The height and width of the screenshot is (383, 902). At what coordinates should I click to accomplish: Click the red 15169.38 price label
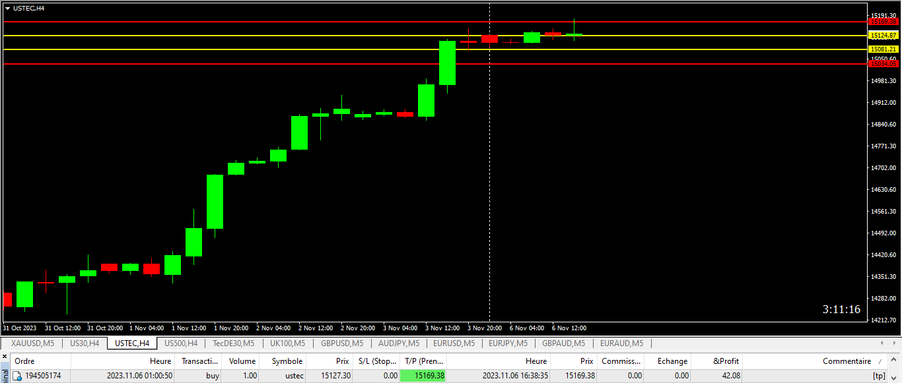pos(883,22)
